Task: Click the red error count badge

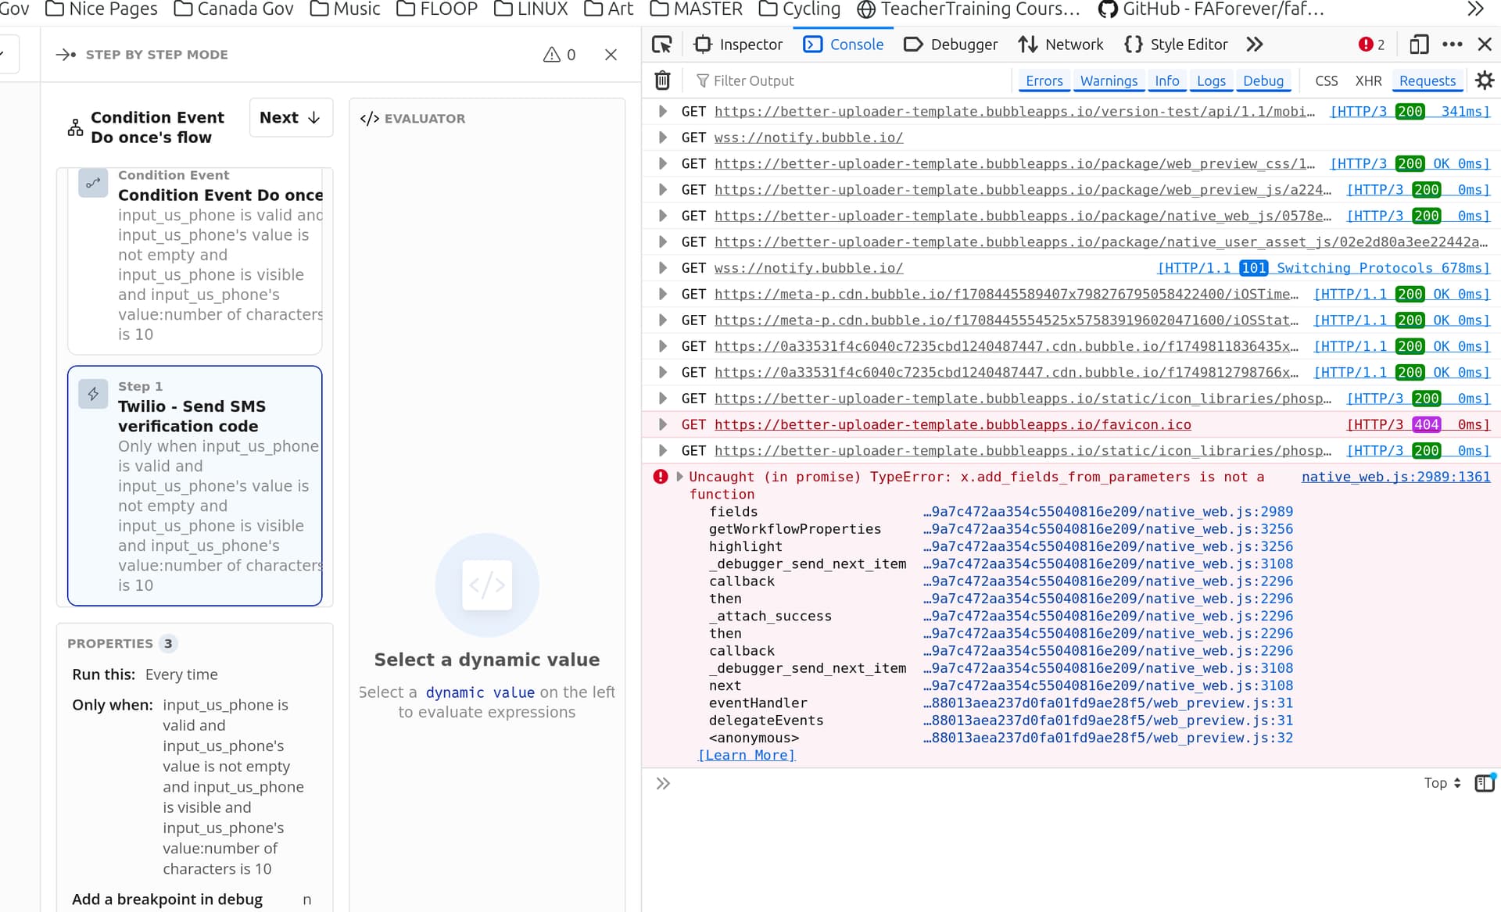Action: point(1371,45)
